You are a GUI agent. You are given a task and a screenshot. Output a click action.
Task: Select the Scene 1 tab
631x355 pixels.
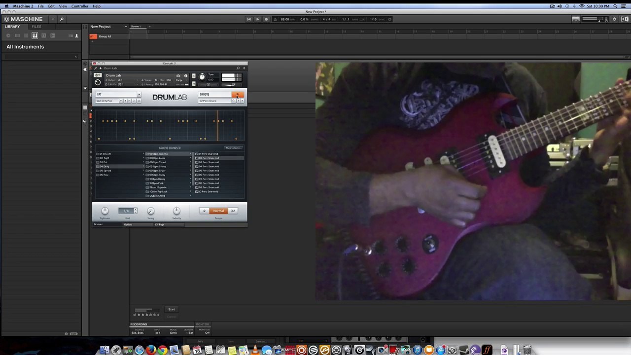coord(138,27)
